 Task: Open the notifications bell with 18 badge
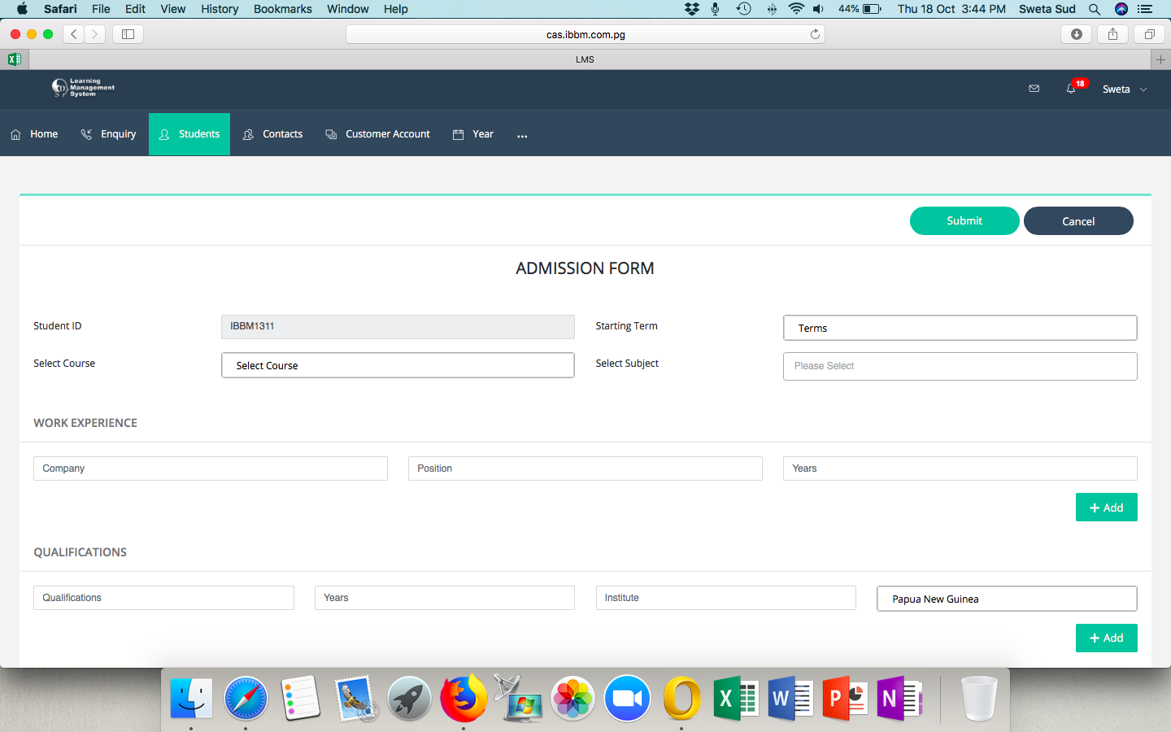[x=1072, y=89]
